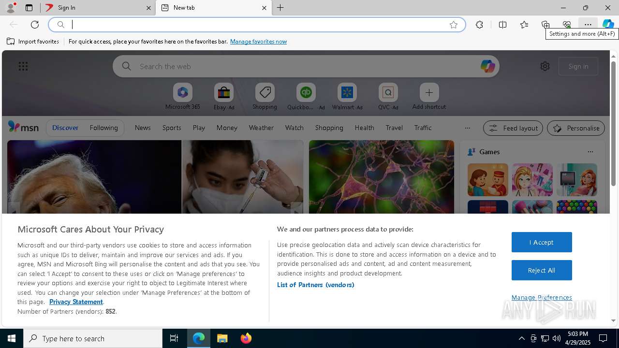Click the taskbar search box
The image size is (619, 348).
(93, 338)
